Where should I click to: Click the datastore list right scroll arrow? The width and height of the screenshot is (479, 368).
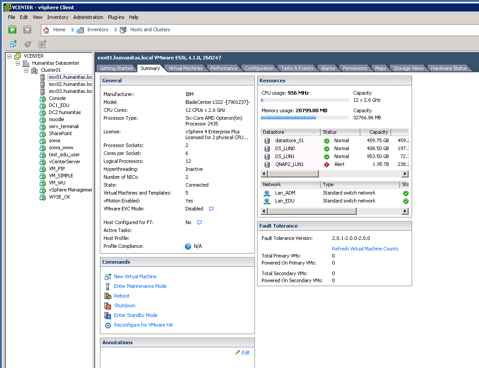tap(405, 174)
